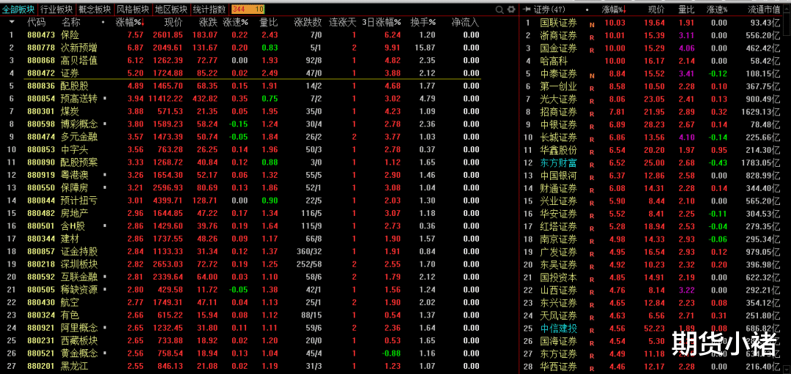This screenshot has height=374, width=791.
Task: Open the 风格板块 tab
Action: (x=133, y=9)
